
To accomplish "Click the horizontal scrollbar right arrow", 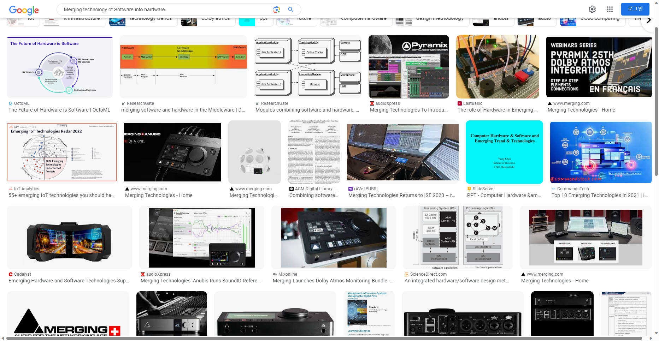I will (651, 338).
